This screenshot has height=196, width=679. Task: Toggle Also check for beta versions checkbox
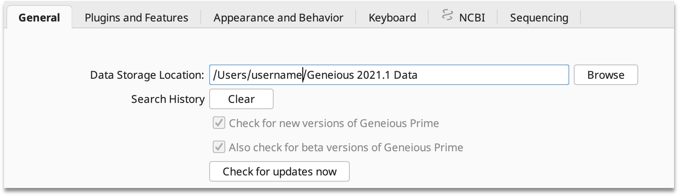click(219, 147)
